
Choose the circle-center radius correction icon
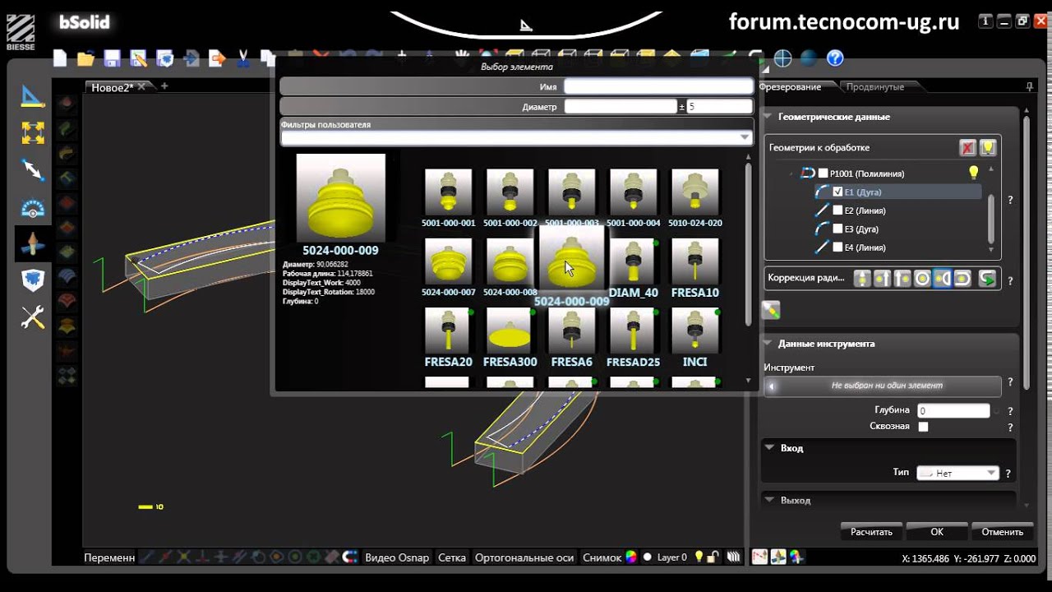click(x=923, y=279)
